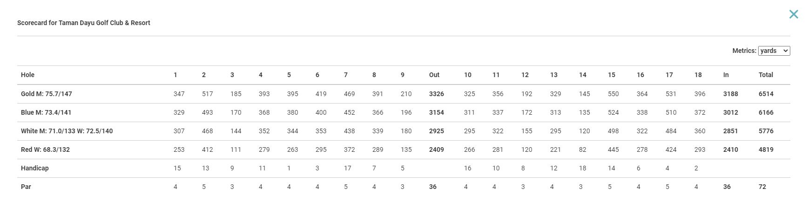Click the Blue Out total 3154
This screenshot has height=221, width=808.
(437, 112)
